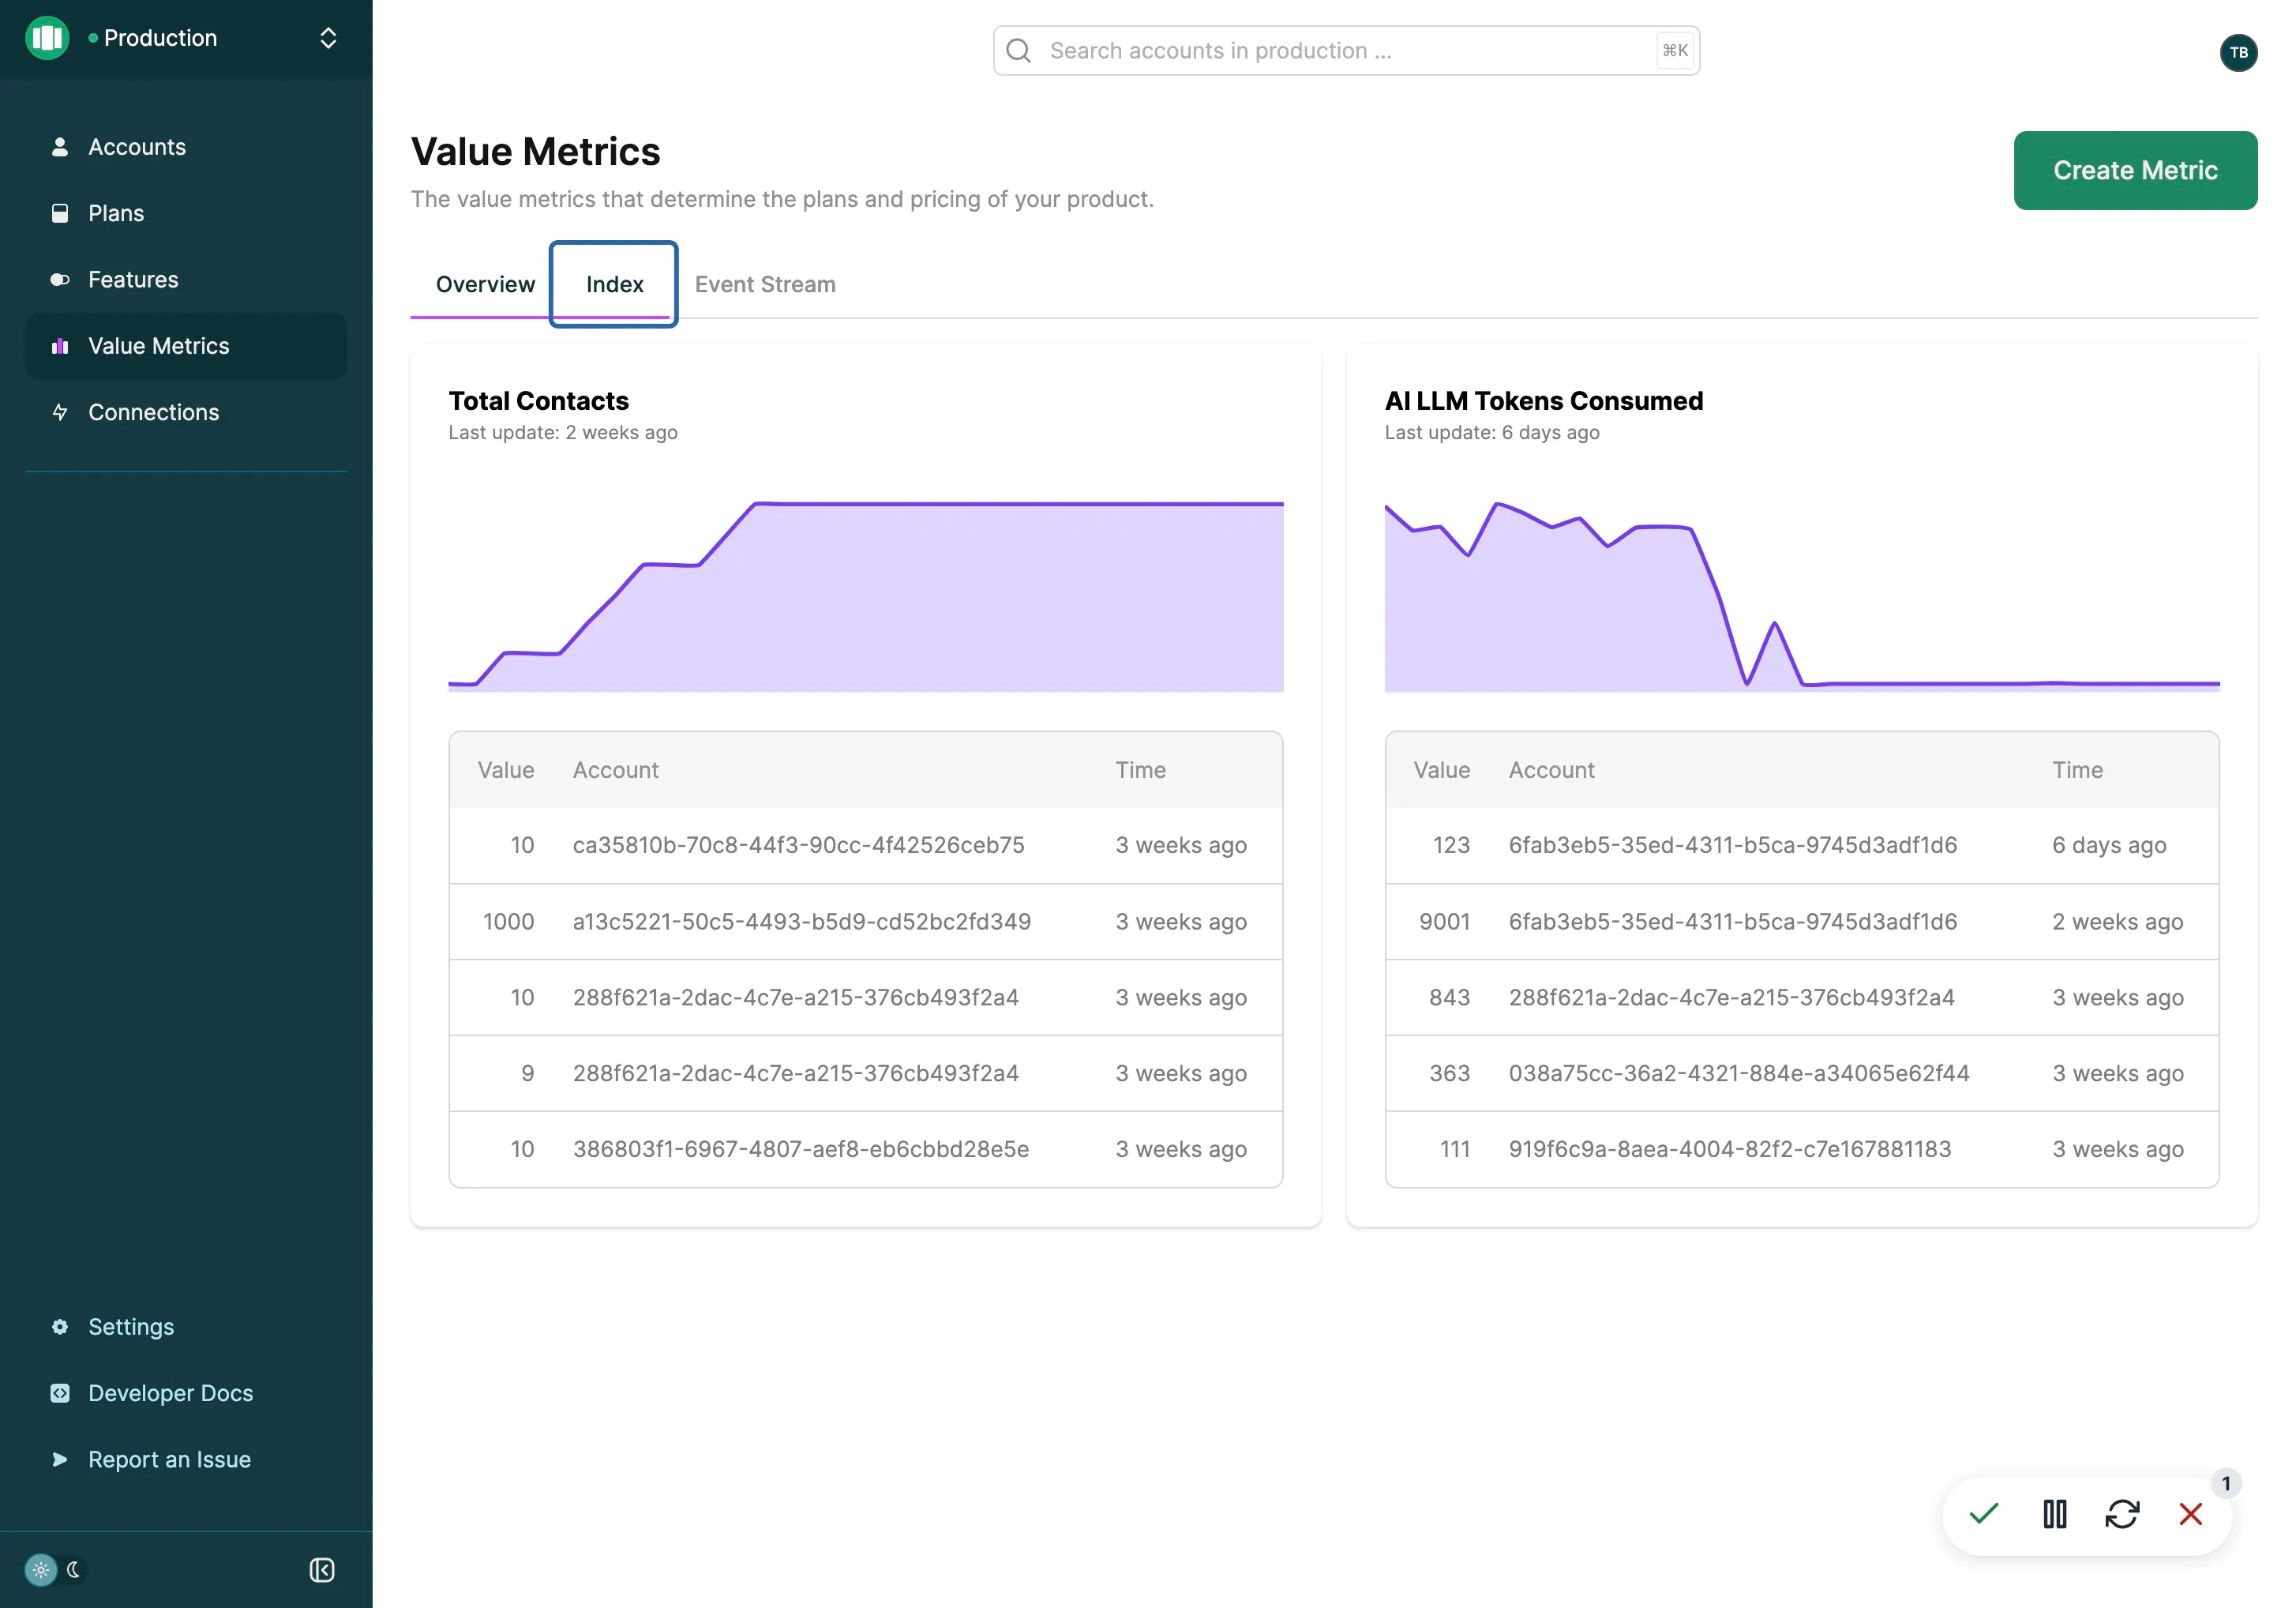
Task: Click the '6 days ago' time cell
Action: point(2108,845)
